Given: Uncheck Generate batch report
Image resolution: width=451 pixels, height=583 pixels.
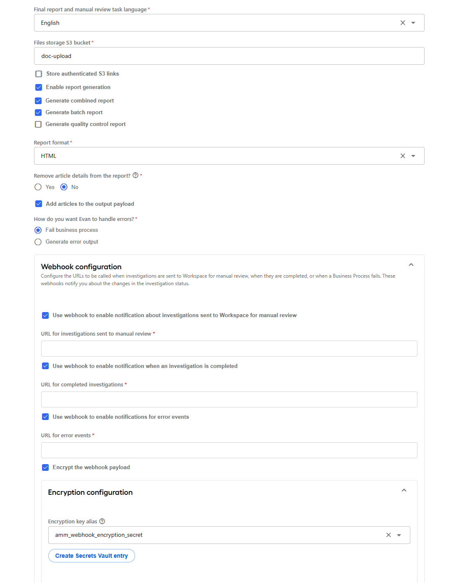Looking at the screenshot, I should pyautogui.click(x=38, y=113).
